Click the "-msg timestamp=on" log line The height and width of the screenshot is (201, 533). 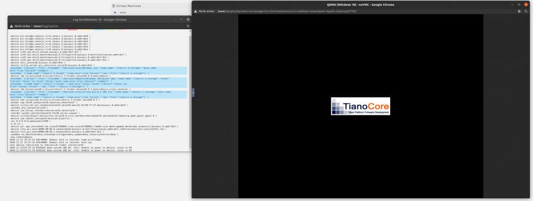(21, 137)
